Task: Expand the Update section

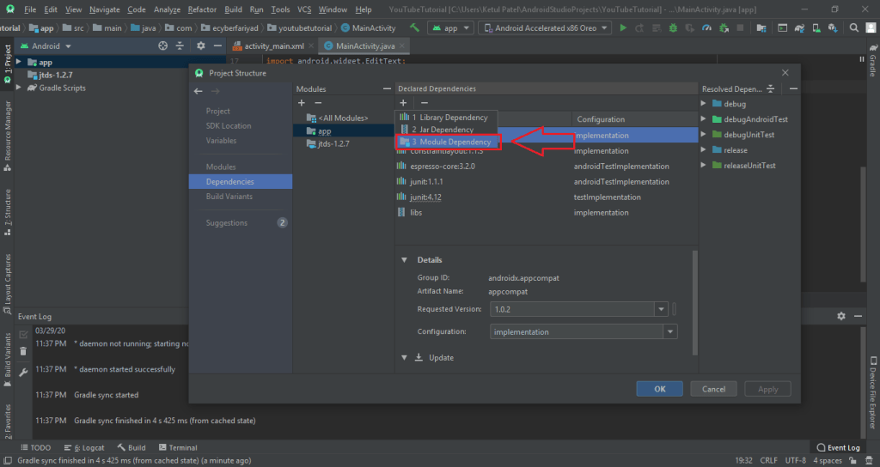Action: pyautogui.click(x=405, y=358)
